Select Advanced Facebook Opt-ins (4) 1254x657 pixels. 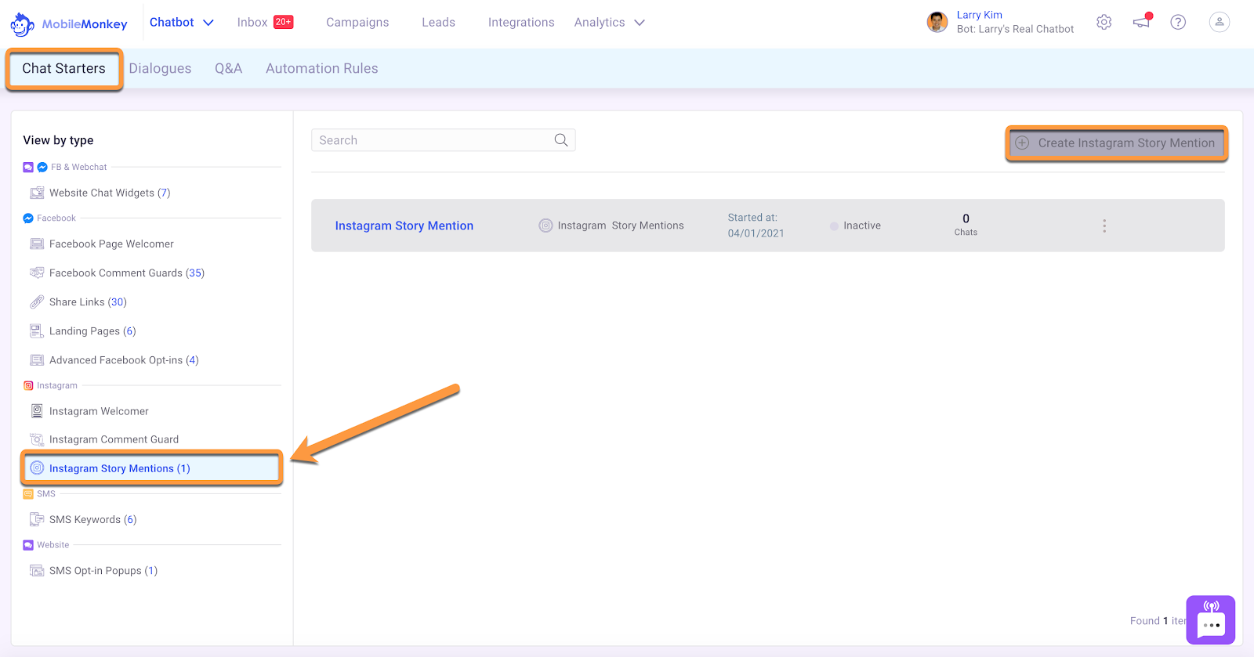[x=124, y=359]
